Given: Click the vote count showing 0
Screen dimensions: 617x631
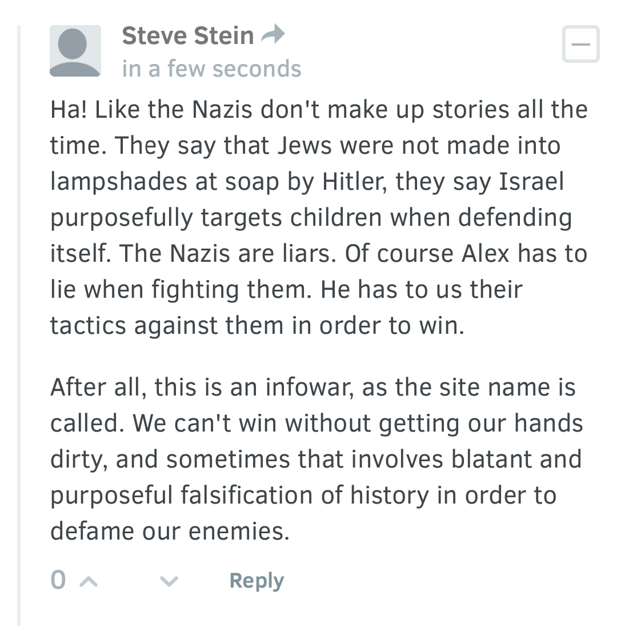Looking at the screenshot, I should click(x=58, y=580).
